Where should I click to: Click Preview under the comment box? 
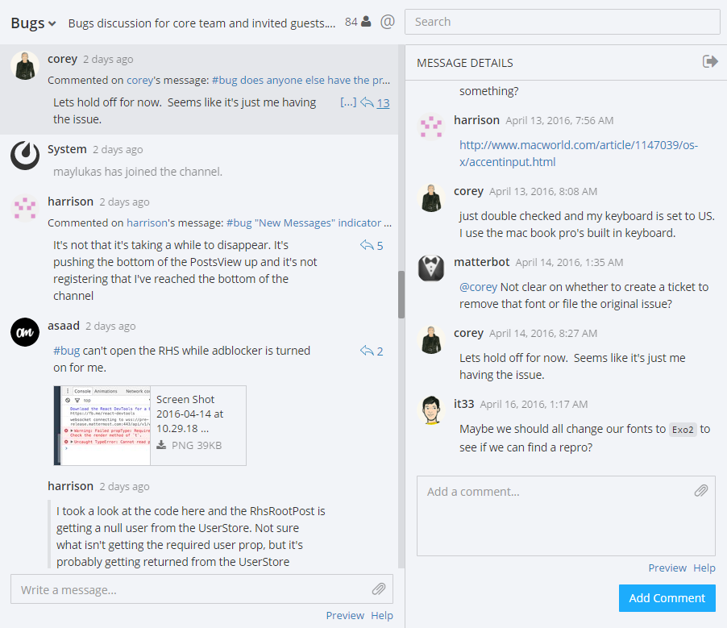click(x=667, y=568)
